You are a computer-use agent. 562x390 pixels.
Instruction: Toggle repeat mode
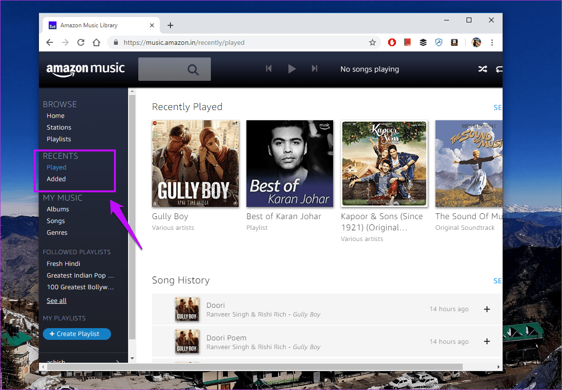[499, 69]
